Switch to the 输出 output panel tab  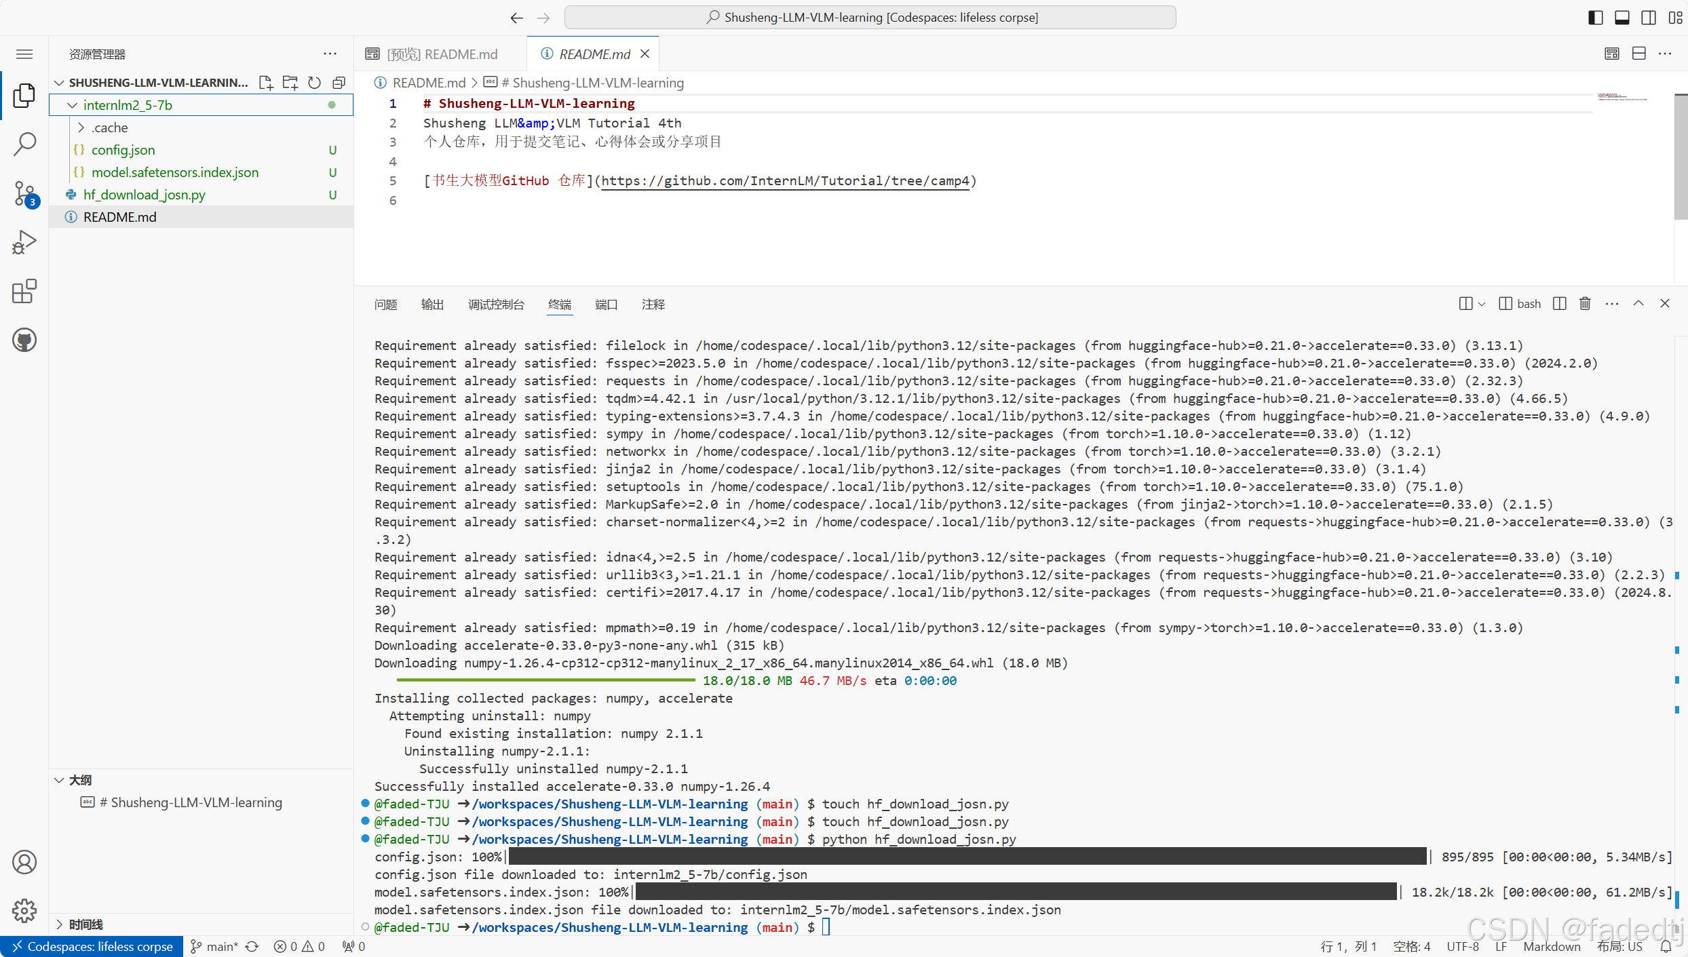point(432,305)
